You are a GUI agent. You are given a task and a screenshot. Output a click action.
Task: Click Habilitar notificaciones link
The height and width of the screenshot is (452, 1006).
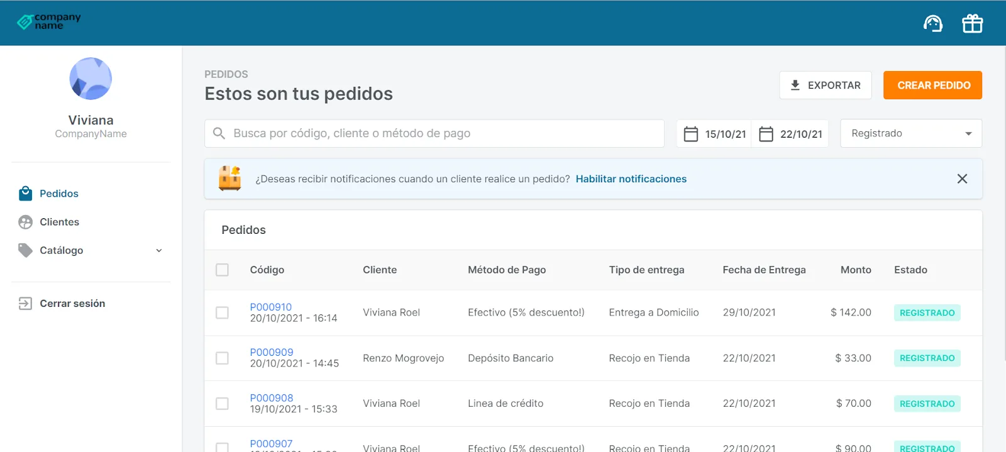pos(631,179)
